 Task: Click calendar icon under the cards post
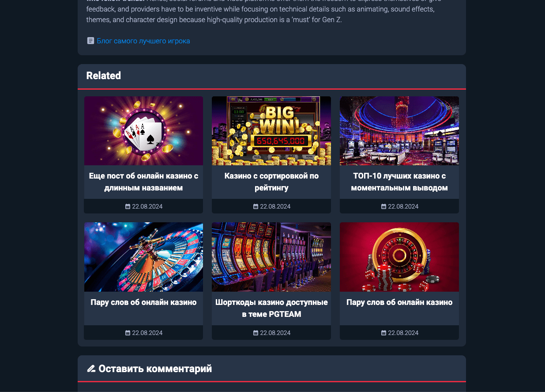tap(128, 206)
